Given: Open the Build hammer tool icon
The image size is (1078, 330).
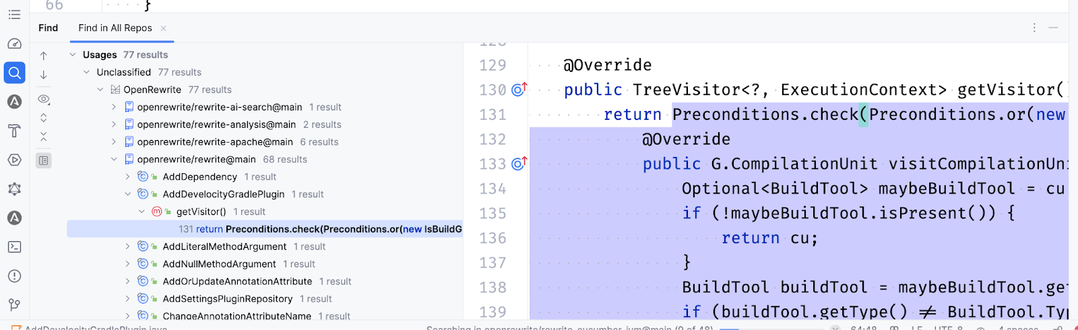Looking at the screenshot, I should coord(14,131).
